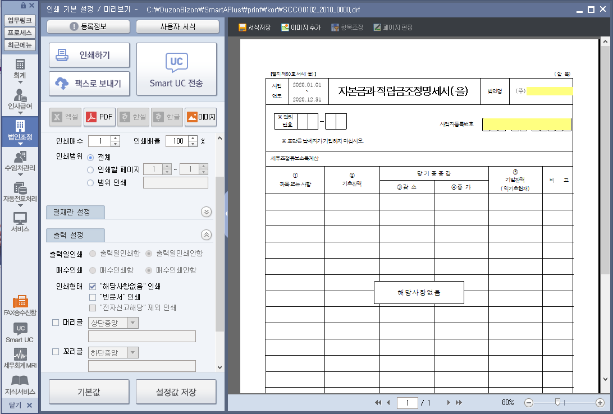Image resolution: width=613 pixels, height=414 pixels.
Task: Collapse the 출력 설정 section
Action: pos(207,235)
